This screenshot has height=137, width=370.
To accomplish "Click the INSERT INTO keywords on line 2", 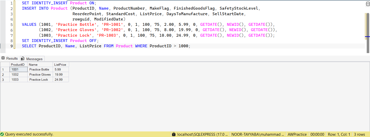I will point(35,8).
